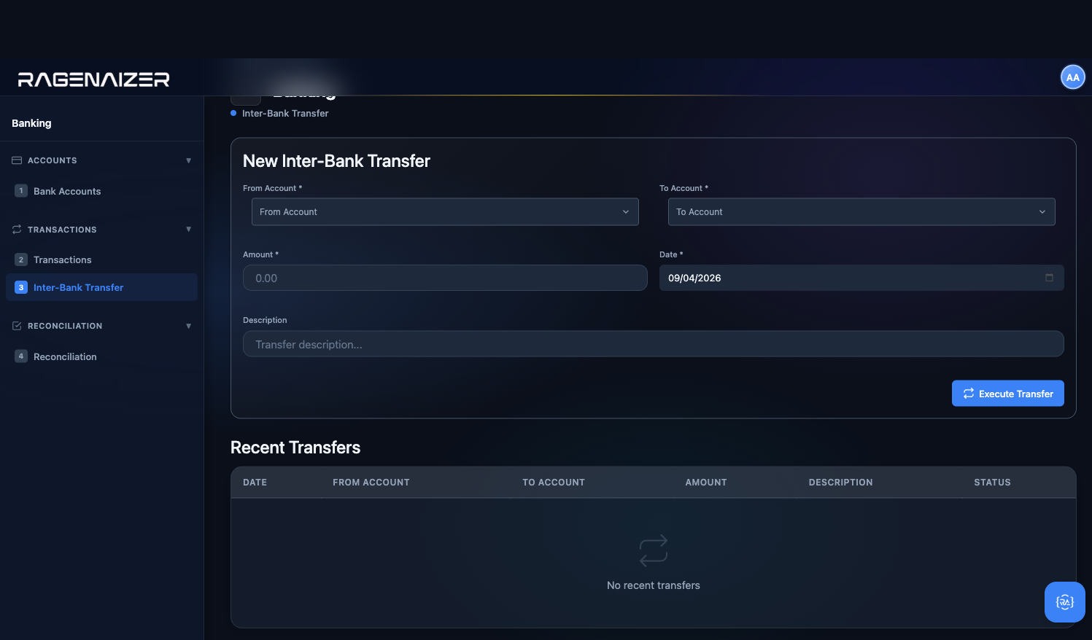The width and height of the screenshot is (1092, 640).
Task: Click the TO ACCOUNT column header
Action: click(x=554, y=483)
